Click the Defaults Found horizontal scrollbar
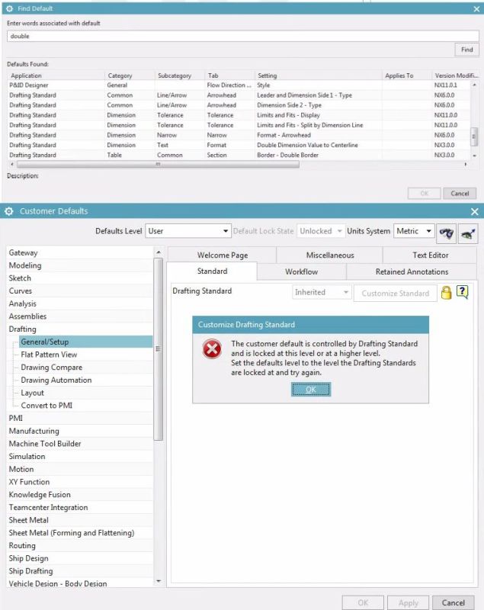The image size is (484, 610). [159, 164]
